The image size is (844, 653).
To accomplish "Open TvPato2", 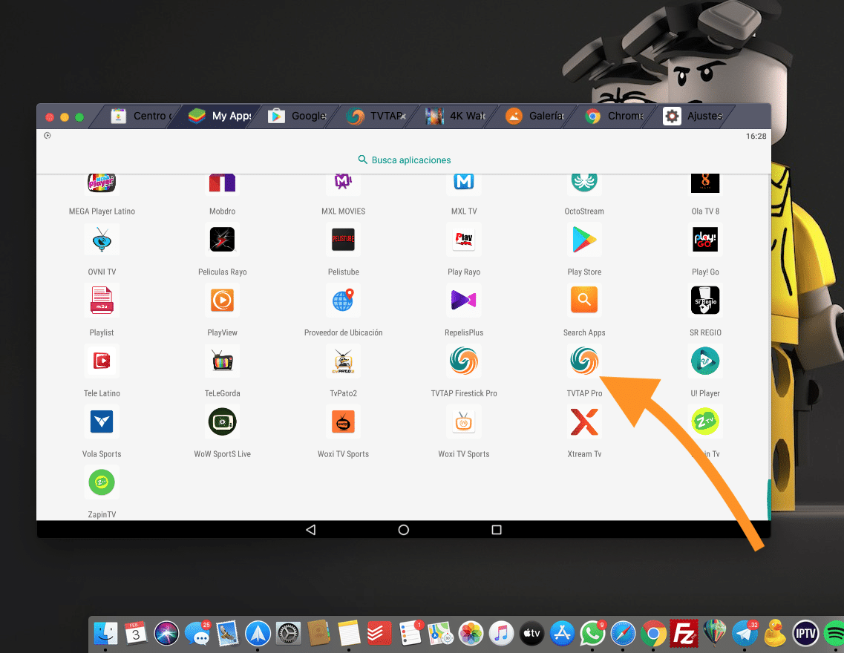I will click(343, 361).
